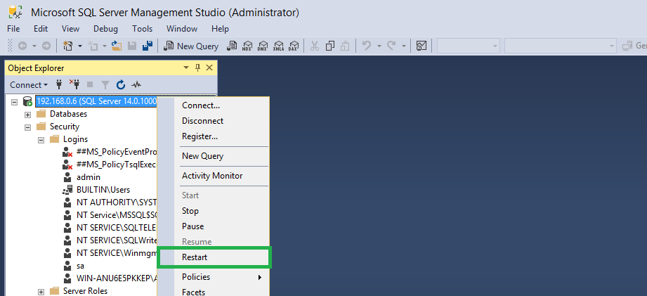Viewport: 647px width, 296px height.
Task: Click the Undo arrow icon
Action: (367, 46)
